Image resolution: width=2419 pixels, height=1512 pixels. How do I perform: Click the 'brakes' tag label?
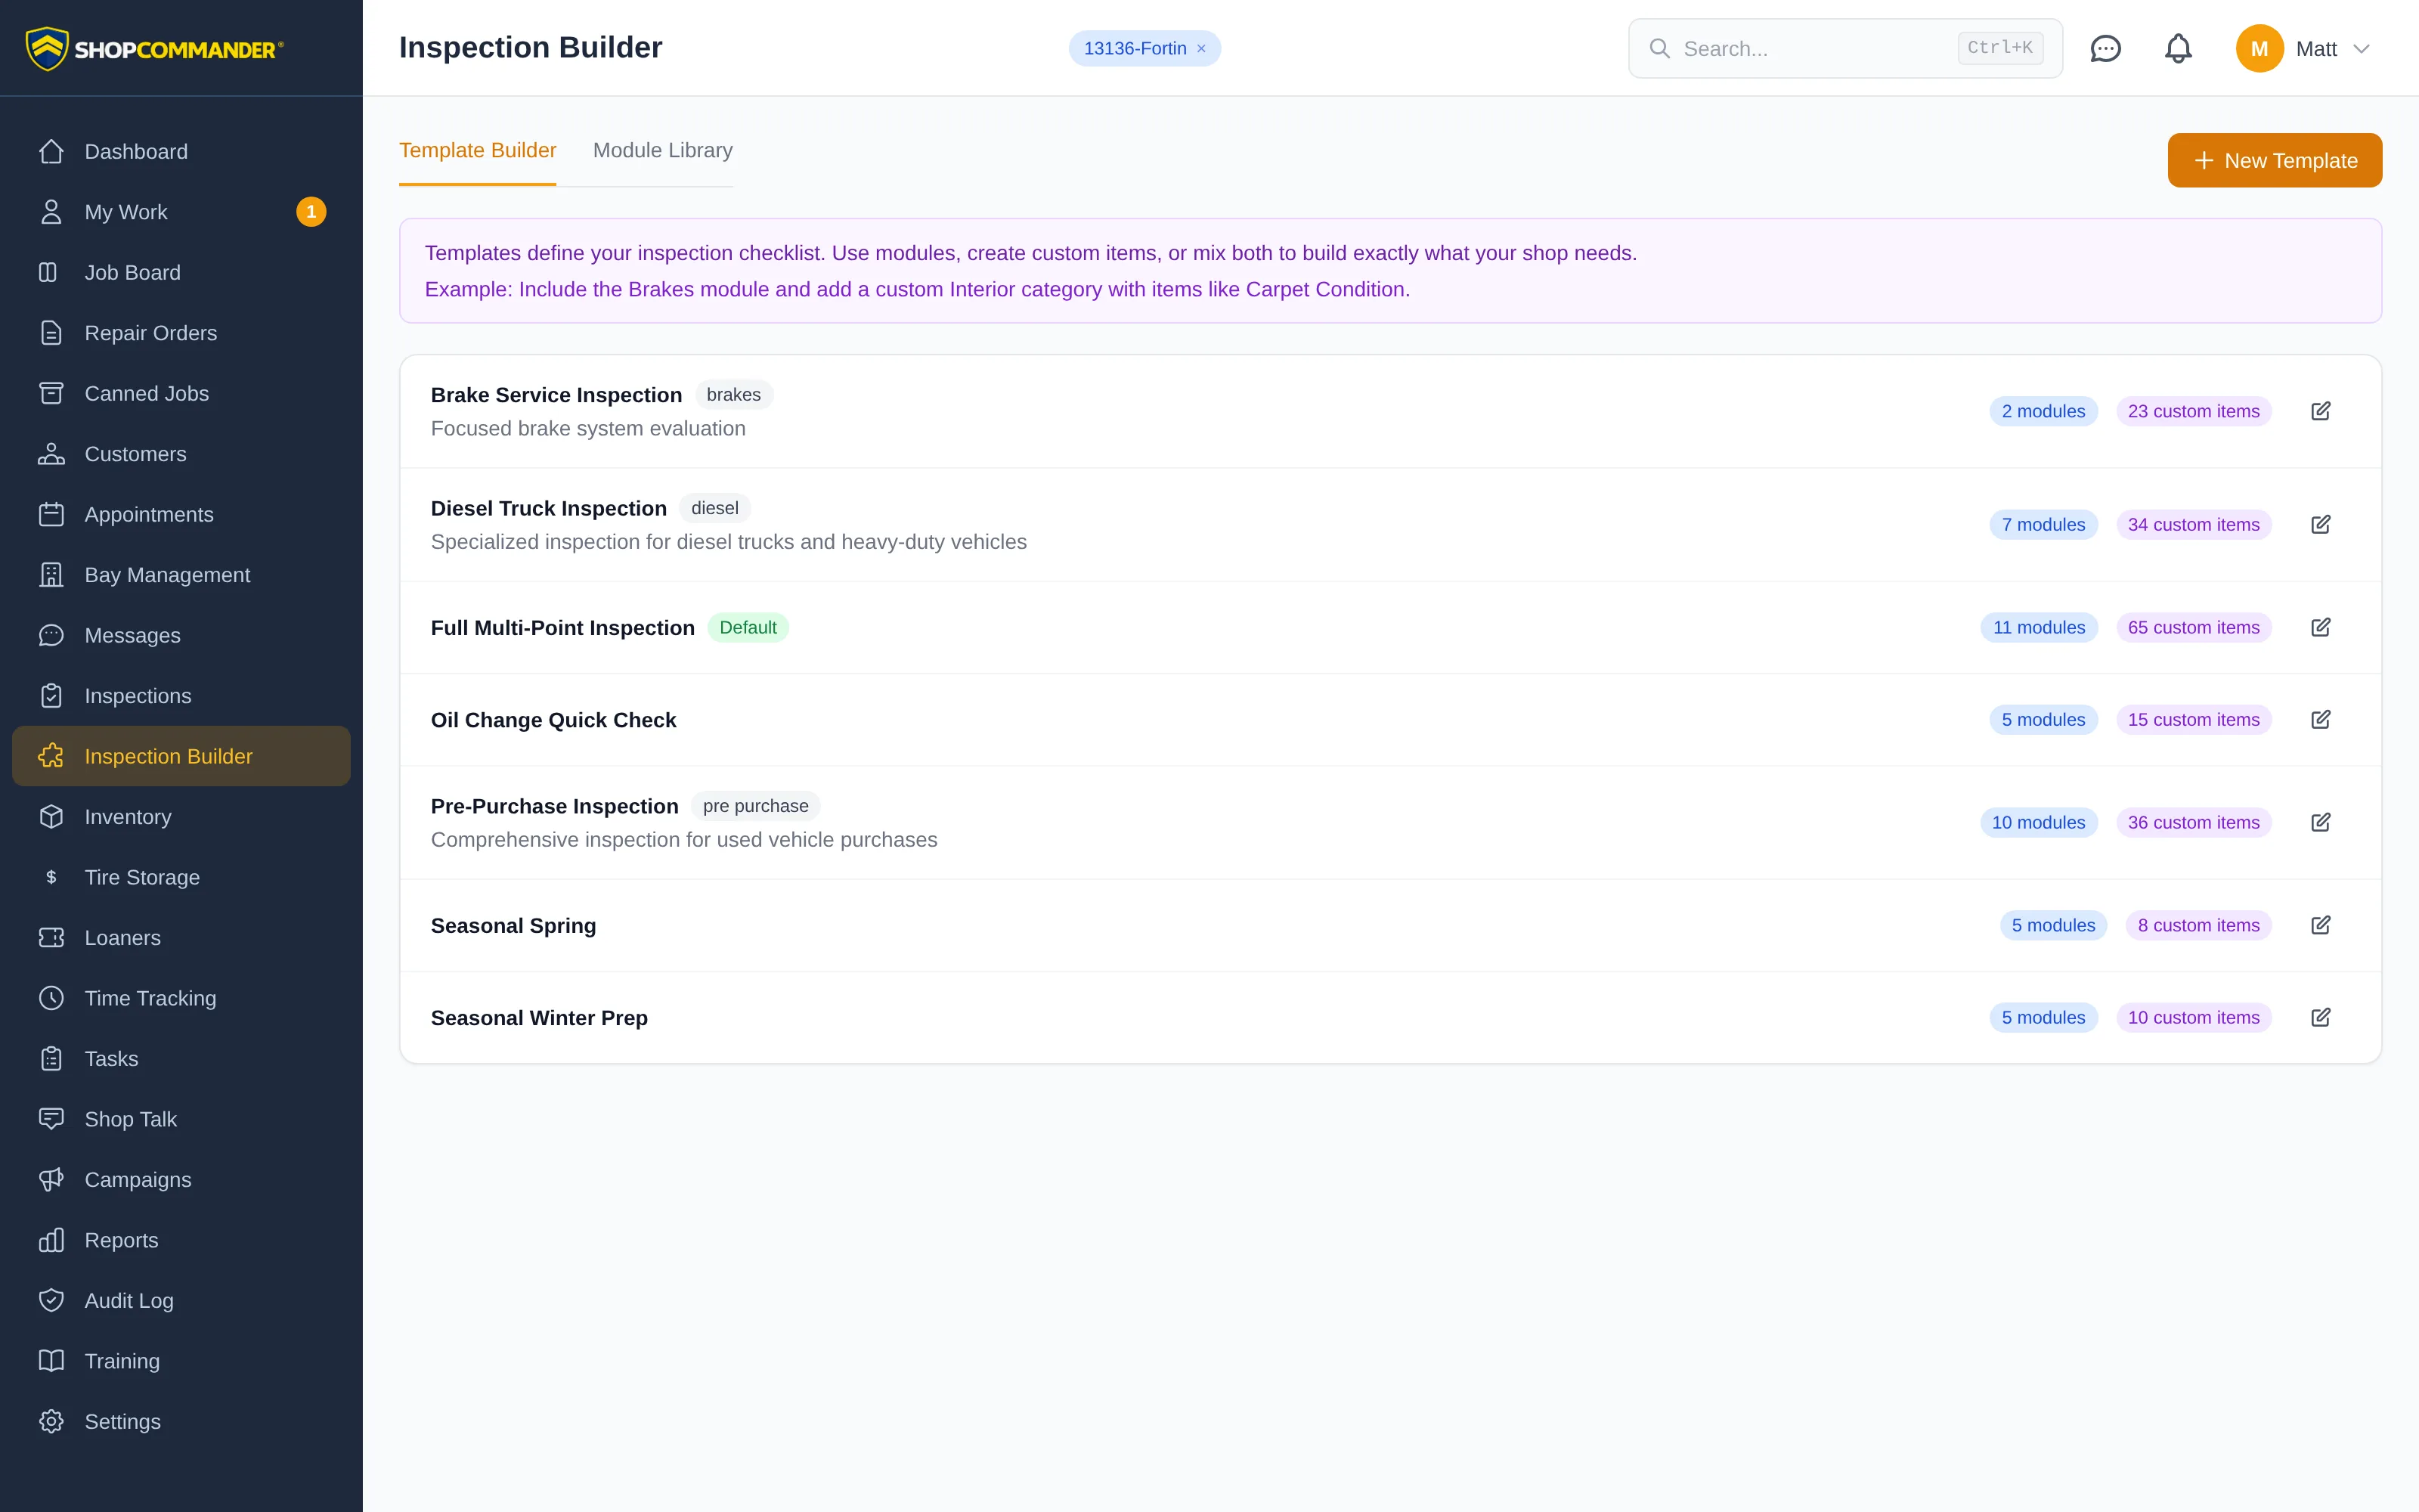coord(734,395)
